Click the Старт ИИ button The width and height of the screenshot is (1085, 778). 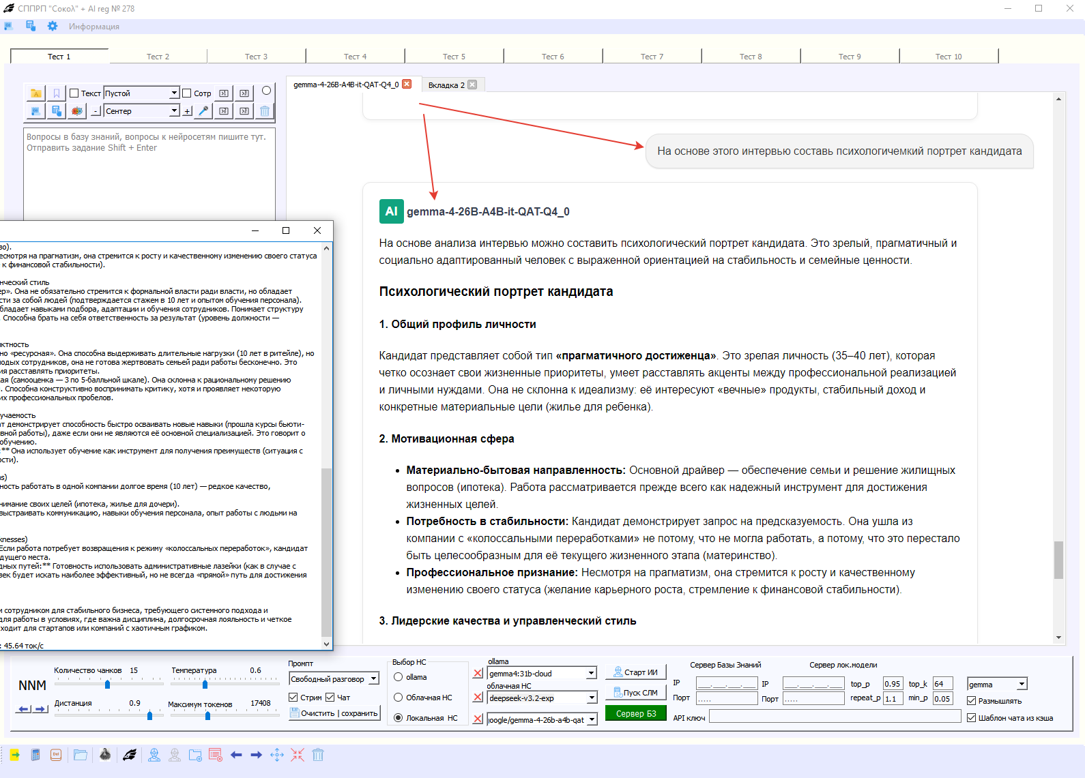click(x=636, y=672)
